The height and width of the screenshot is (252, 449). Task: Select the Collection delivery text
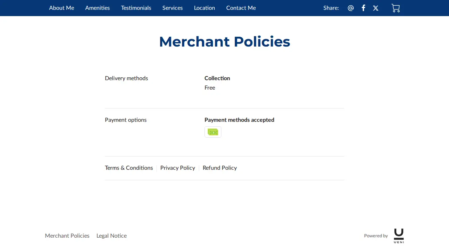tap(217, 78)
